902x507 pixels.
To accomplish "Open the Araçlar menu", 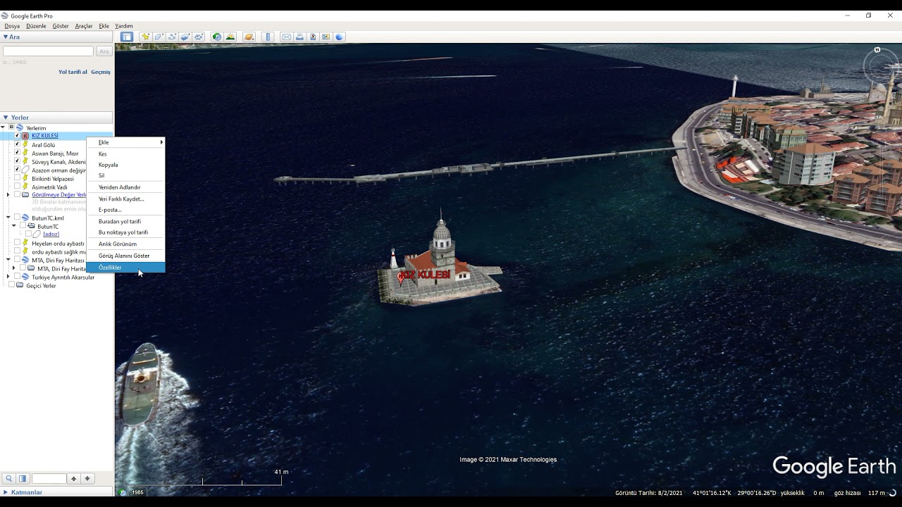I will pos(84,26).
